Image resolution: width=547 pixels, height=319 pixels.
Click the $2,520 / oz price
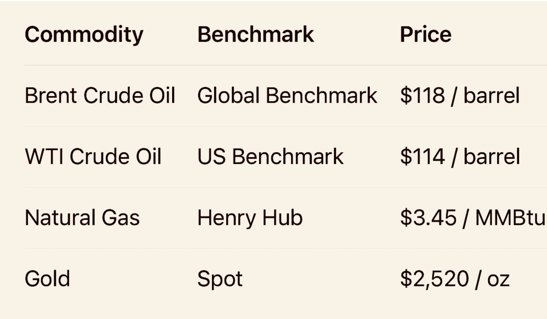pyautogui.click(x=455, y=279)
